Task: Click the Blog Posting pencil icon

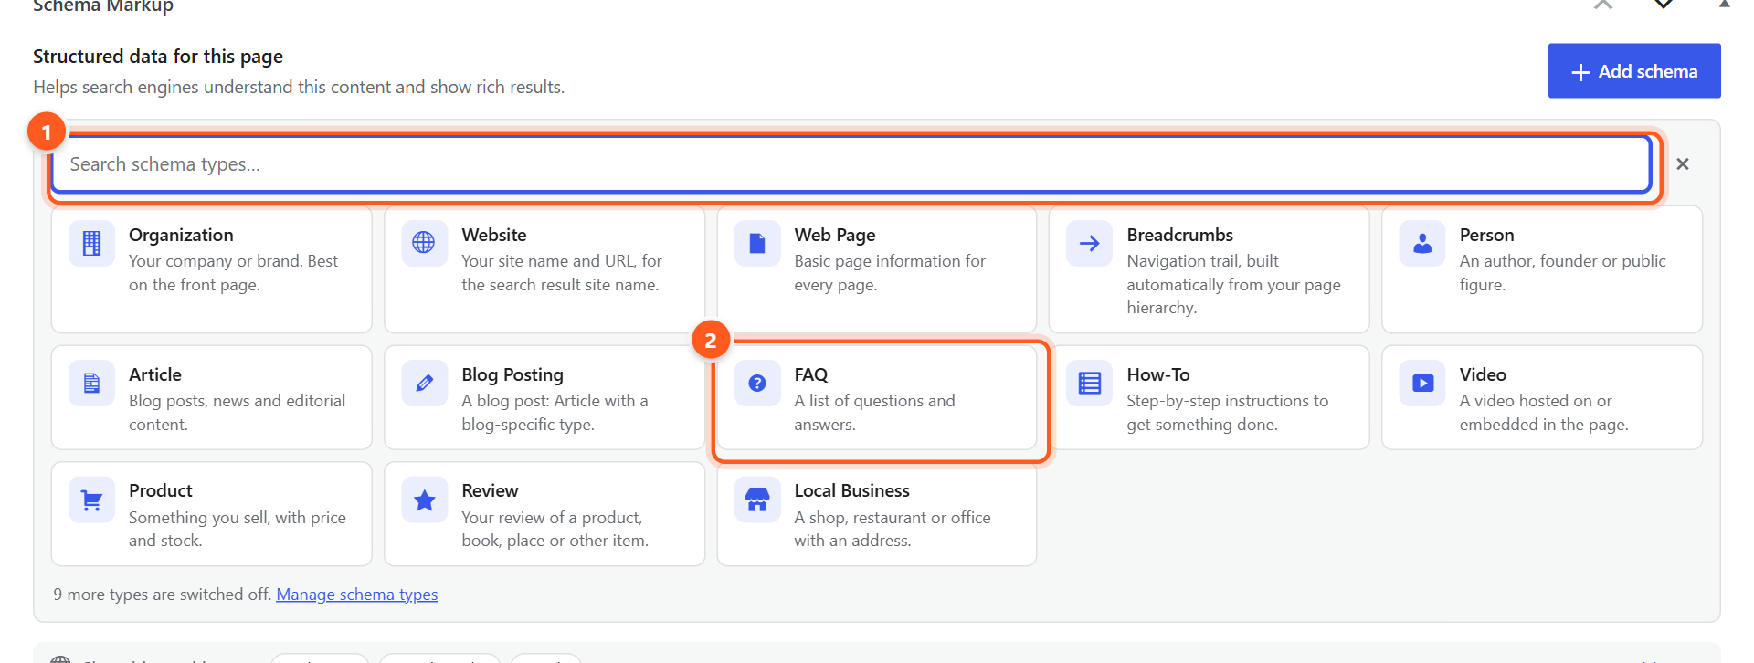Action: pyautogui.click(x=424, y=383)
